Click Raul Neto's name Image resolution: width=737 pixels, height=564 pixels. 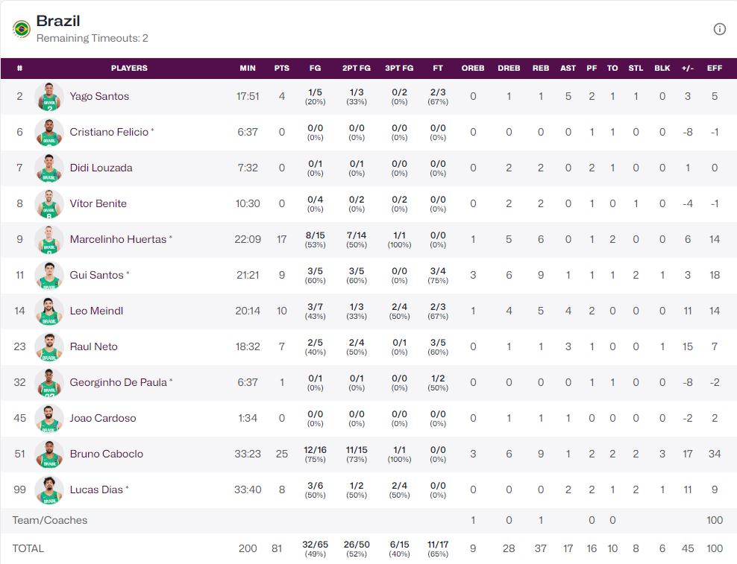coord(93,346)
